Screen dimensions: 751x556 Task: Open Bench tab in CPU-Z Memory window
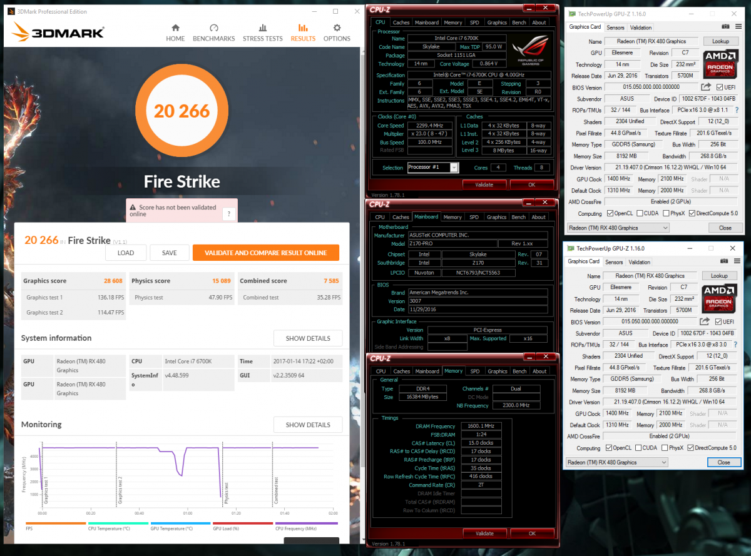coord(519,371)
